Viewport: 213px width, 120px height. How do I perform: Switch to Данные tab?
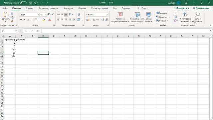click(82, 8)
